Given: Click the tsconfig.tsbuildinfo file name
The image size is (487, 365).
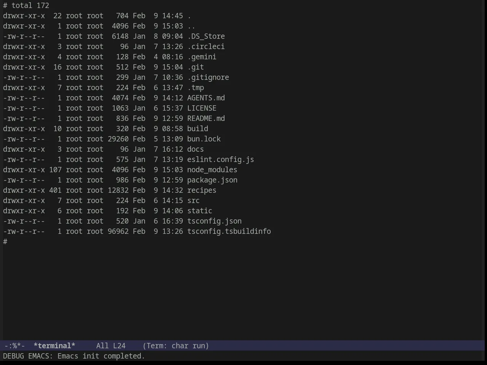Looking at the screenshot, I should pos(229,232).
